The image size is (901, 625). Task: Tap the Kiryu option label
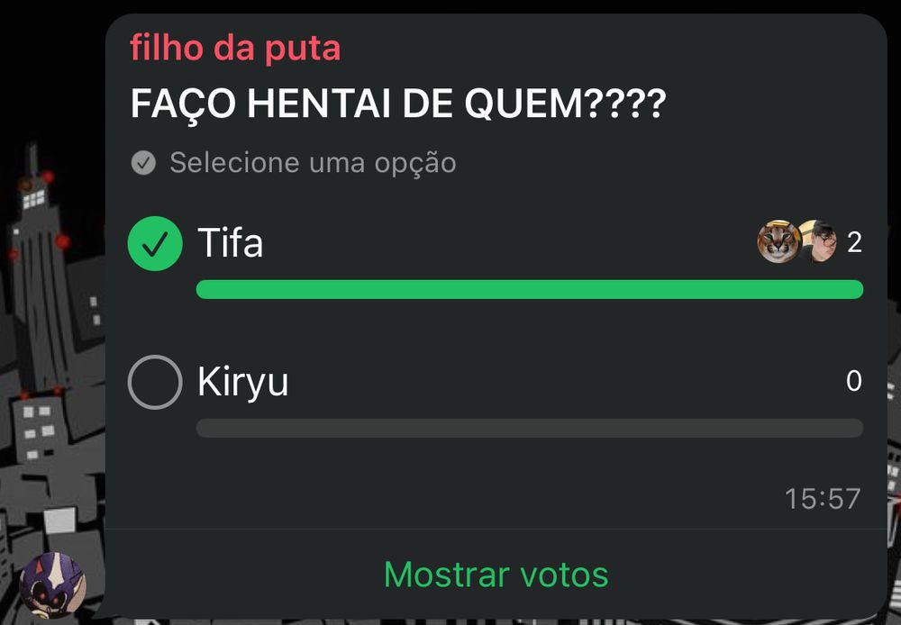(242, 382)
